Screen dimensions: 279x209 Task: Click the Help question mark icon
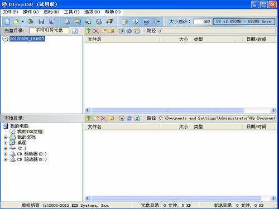point(146,22)
